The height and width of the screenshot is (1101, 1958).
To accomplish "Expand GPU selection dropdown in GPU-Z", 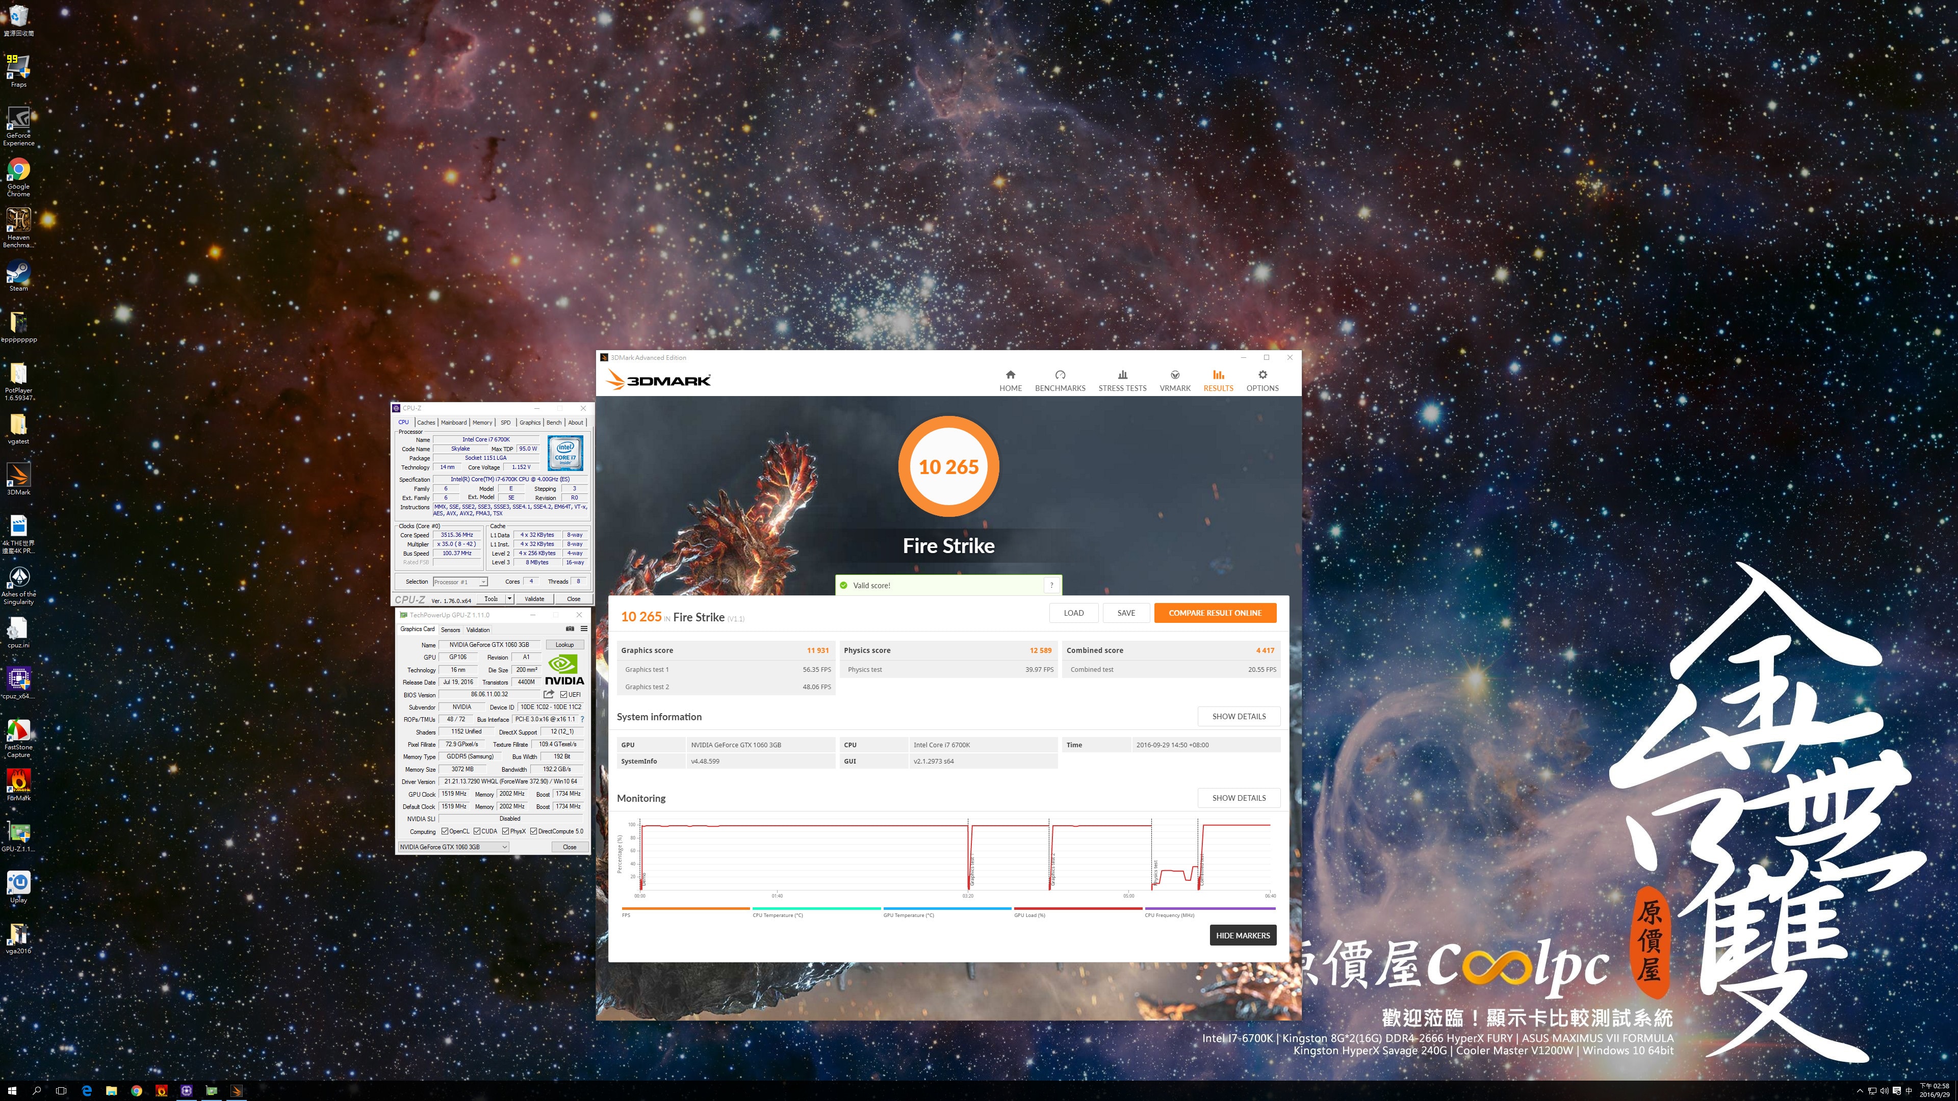I will tap(504, 847).
